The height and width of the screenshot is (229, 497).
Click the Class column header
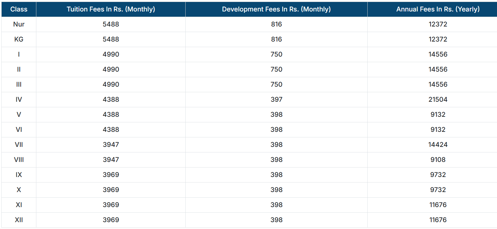point(19,9)
